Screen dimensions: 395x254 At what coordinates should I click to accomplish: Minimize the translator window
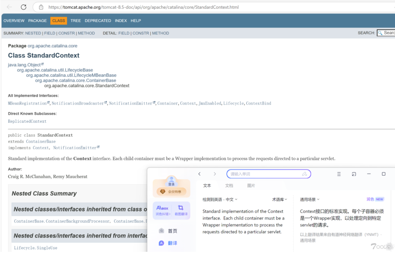pyautogui.click(x=369, y=174)
